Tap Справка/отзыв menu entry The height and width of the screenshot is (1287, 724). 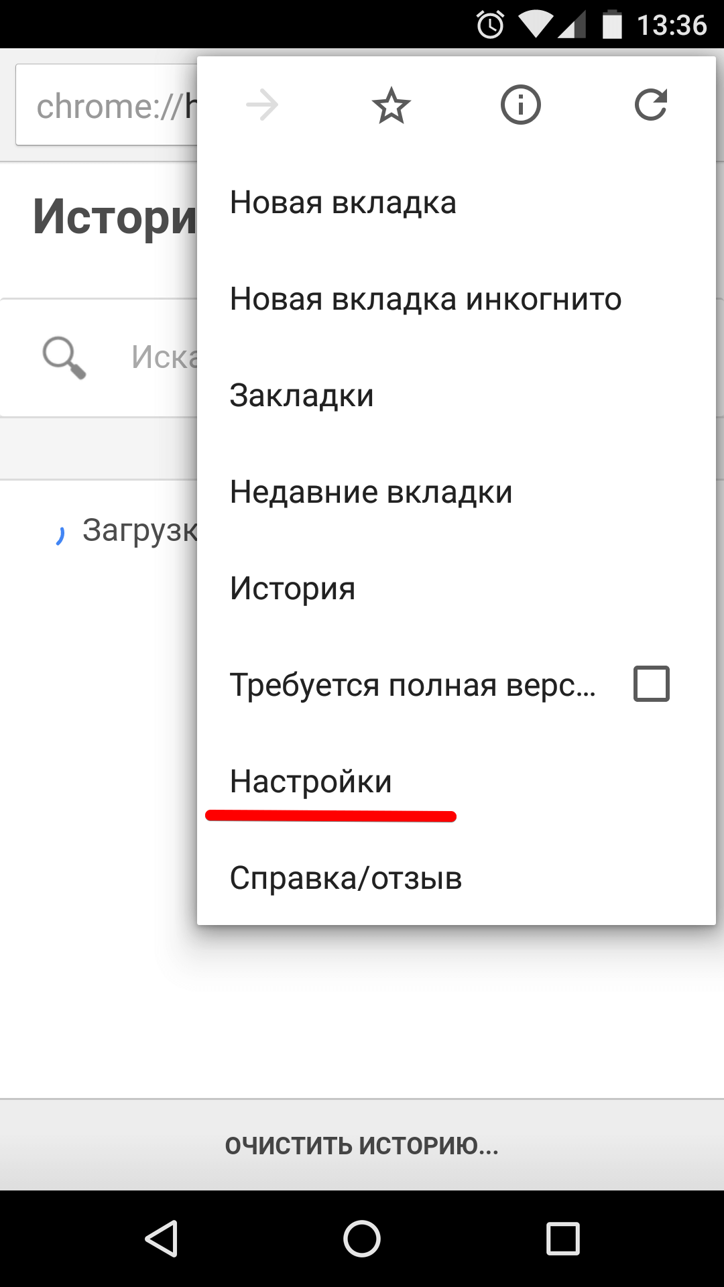[x=346, y=878]
